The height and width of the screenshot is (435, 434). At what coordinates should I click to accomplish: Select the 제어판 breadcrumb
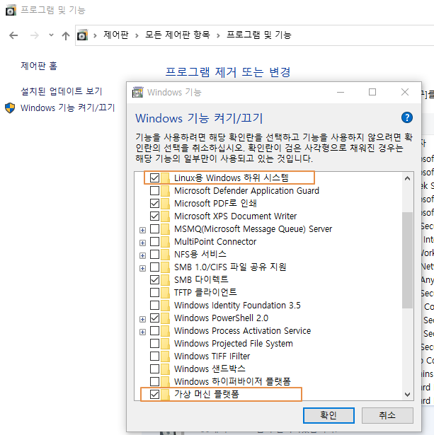(116, 35)
